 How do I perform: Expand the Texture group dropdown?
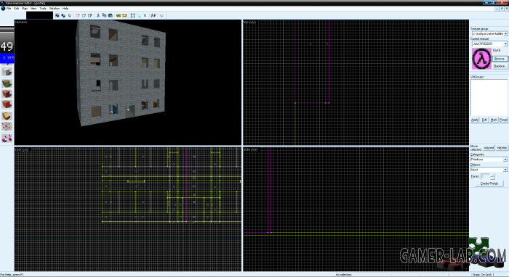pyautogui.click(x=505, y=33)
